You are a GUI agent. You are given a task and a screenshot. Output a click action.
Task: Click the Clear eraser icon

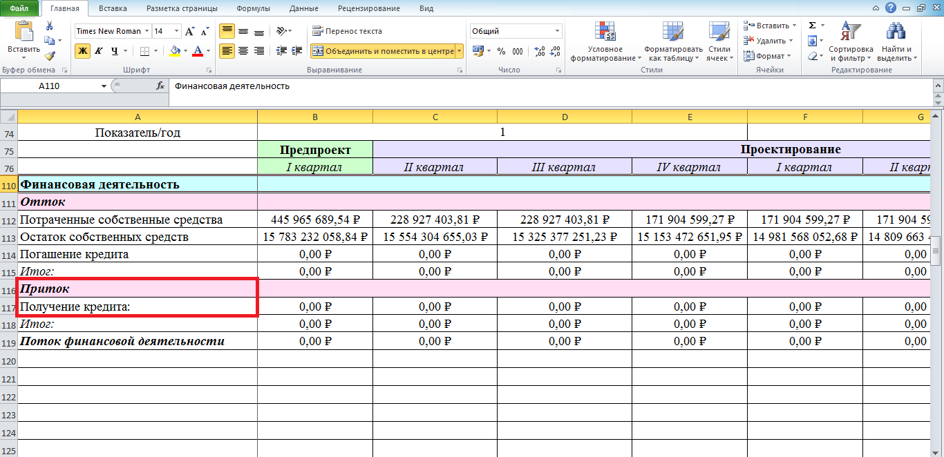coord(813,56)
